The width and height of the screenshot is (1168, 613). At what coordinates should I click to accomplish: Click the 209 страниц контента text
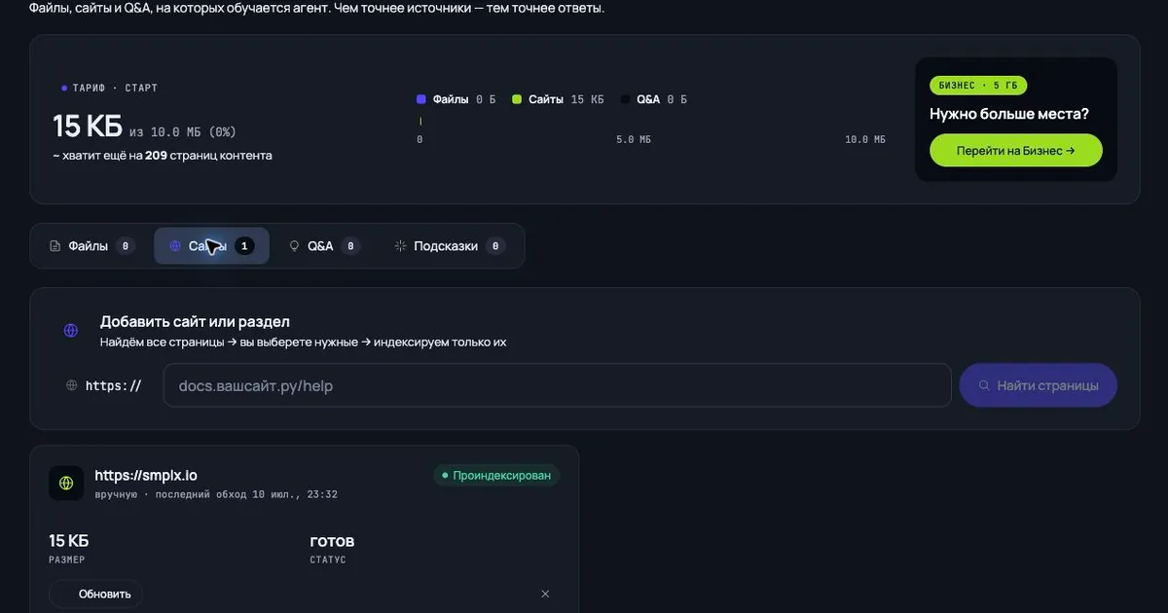(x=208, y=155)
